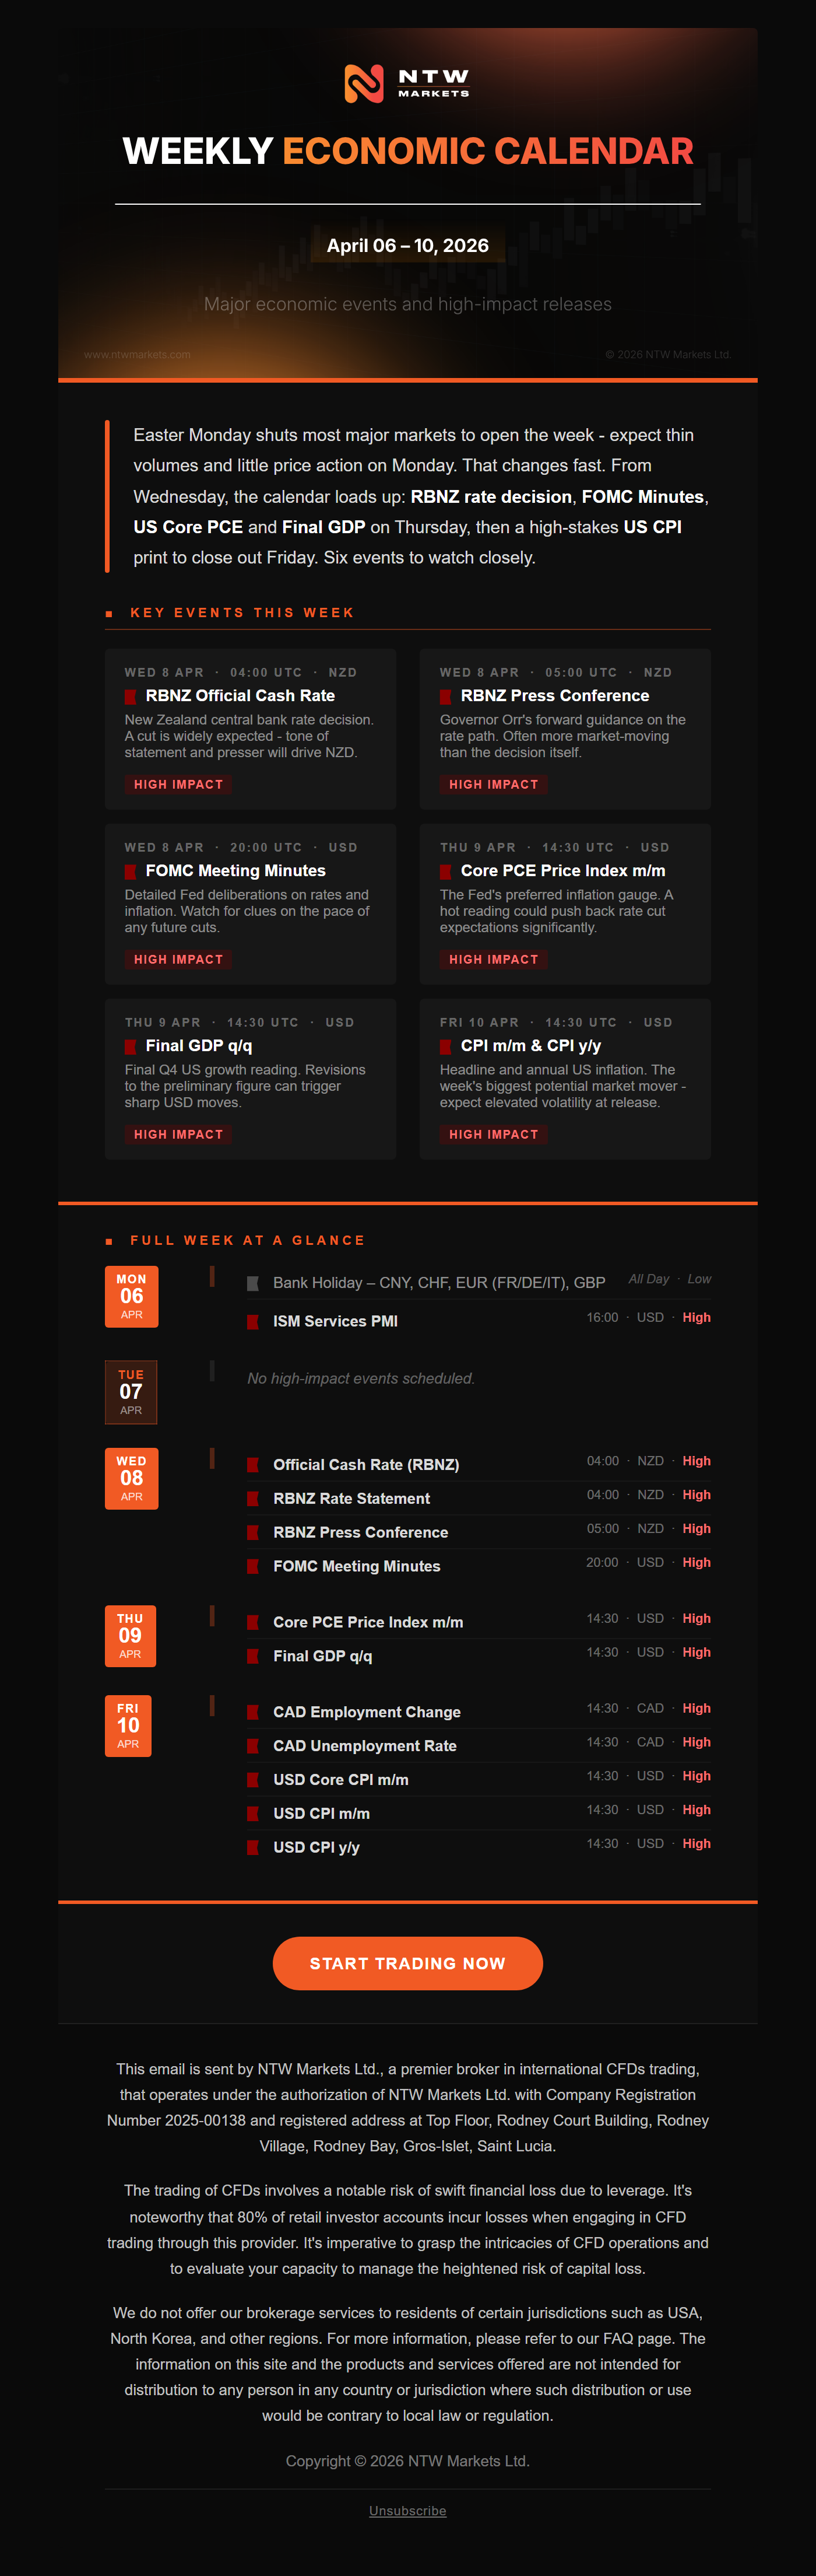
Task: Open the RBNZ Press Conference card title
Action: [554, 696]
